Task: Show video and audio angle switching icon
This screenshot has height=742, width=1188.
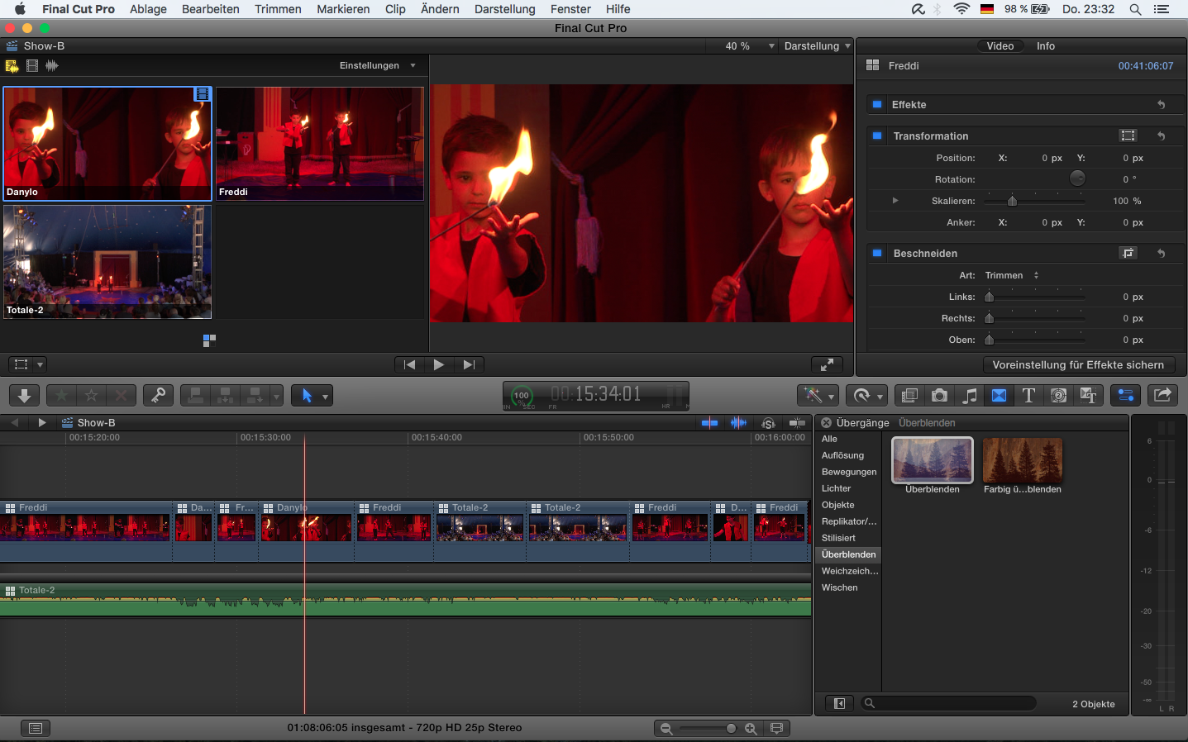Action: tap(12, 66)
